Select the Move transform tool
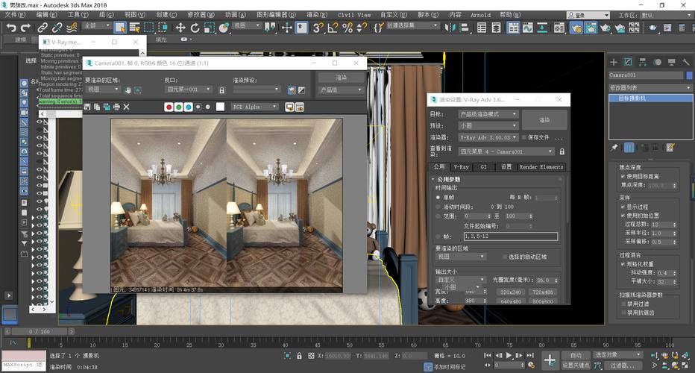Viewport: 695px width, 373px height. (x=180, y=28)
